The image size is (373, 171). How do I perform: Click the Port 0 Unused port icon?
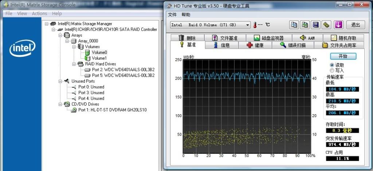[74, 87]
